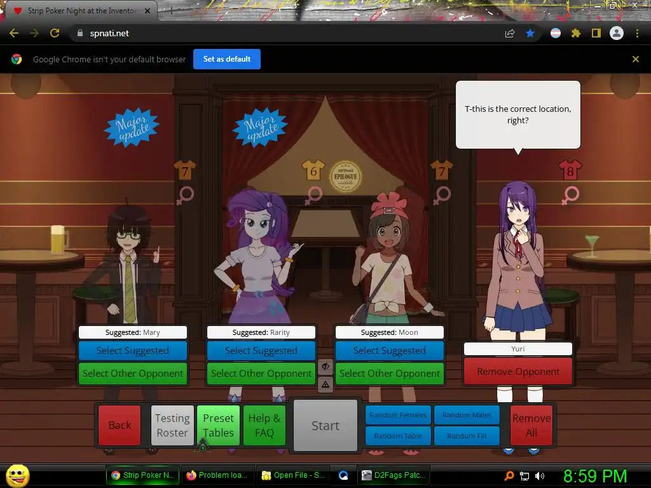The image size is (651, 488).
Task: Remove Opponent Yuri
Action: point(518,371)
